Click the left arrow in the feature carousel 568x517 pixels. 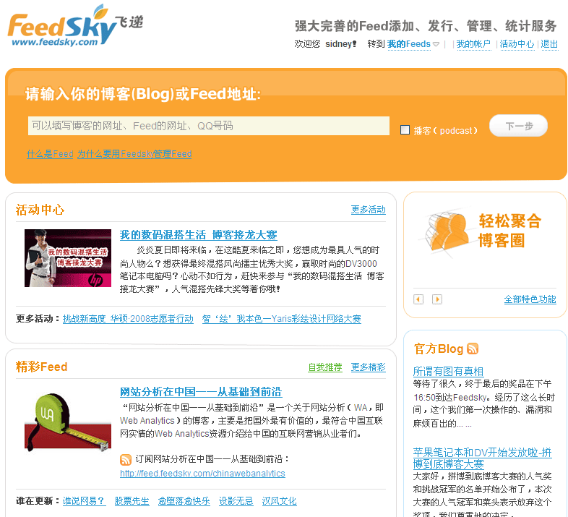point(418,299)
